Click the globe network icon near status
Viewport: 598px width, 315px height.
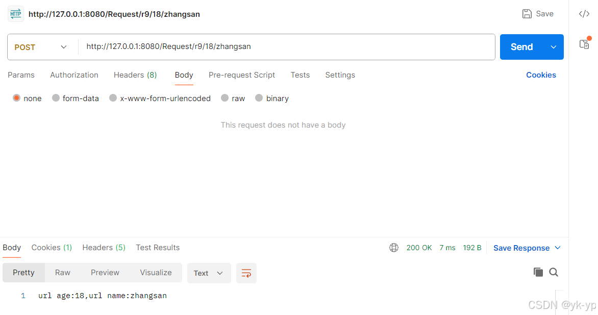point(393,248)
